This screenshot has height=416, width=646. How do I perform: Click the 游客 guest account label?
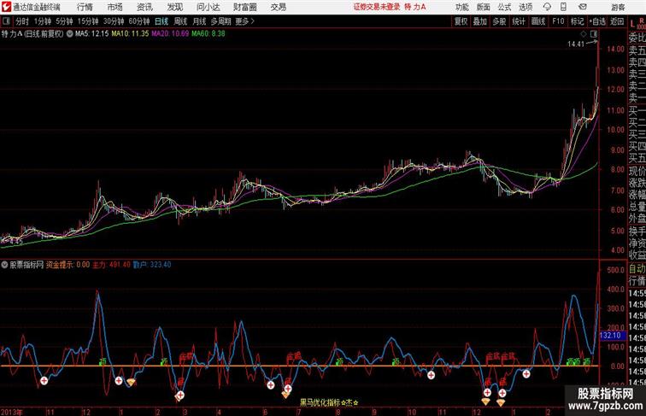pyautogui.click(x=618, y=7)
